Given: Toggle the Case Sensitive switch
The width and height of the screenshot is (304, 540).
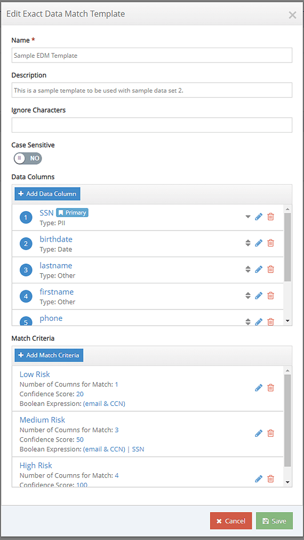Looking at the screenshot, I should [28, 158].
